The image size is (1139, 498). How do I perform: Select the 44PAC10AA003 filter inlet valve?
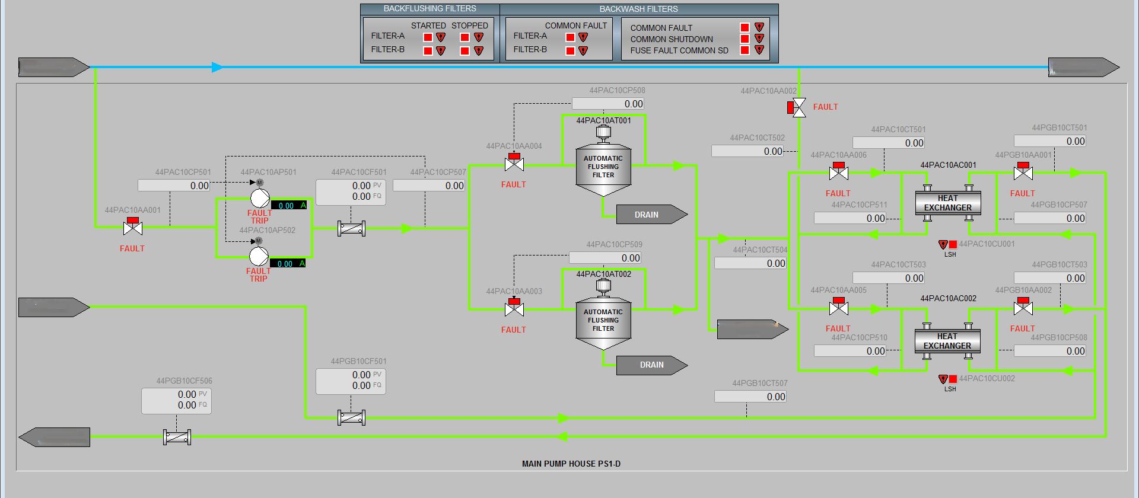(x=514, y=308)
